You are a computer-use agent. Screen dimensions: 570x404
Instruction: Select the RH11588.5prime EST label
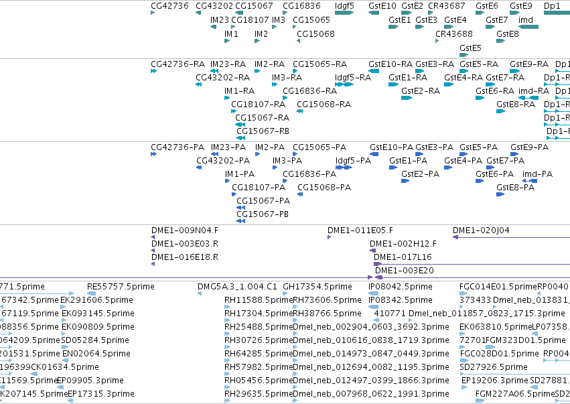(259, 300)
